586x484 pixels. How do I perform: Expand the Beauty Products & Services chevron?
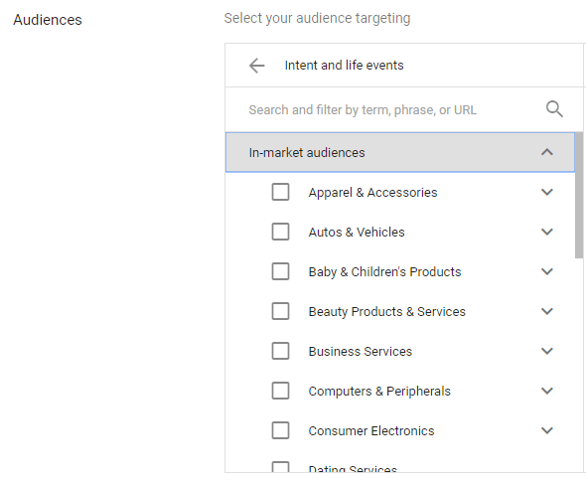pyautogui.click(x=547, y=311)
